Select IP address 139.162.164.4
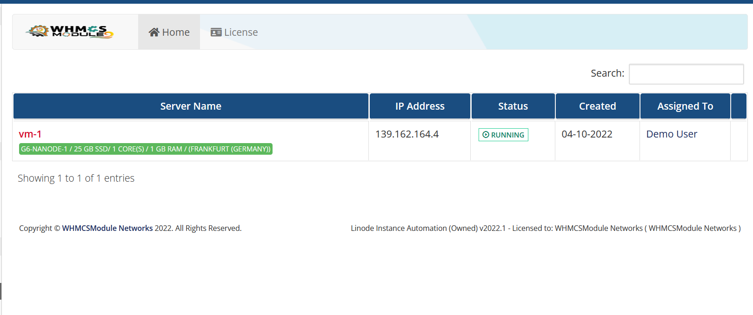 407,134
